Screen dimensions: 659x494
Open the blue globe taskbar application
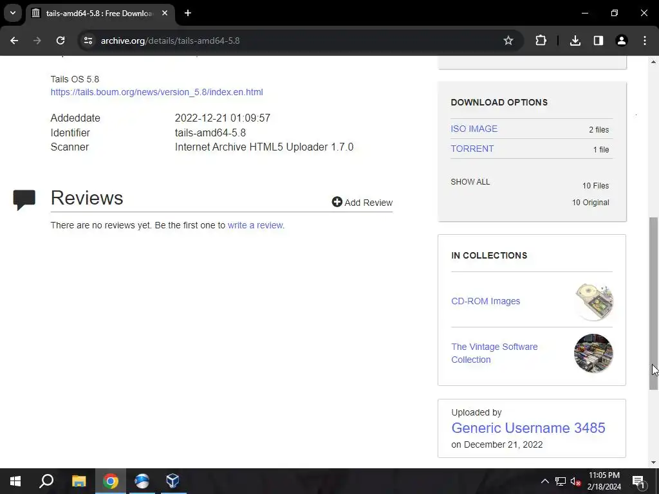pyautogui.click(x=142, y=481)
